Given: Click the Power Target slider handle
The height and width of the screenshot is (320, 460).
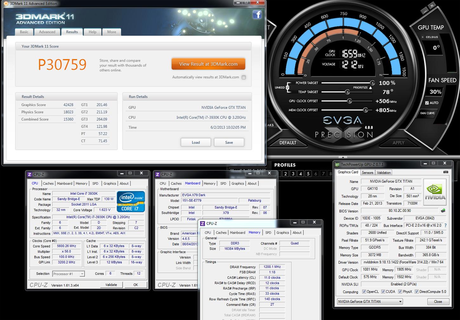Looking at the screenshot, I should tap(372, 83).
